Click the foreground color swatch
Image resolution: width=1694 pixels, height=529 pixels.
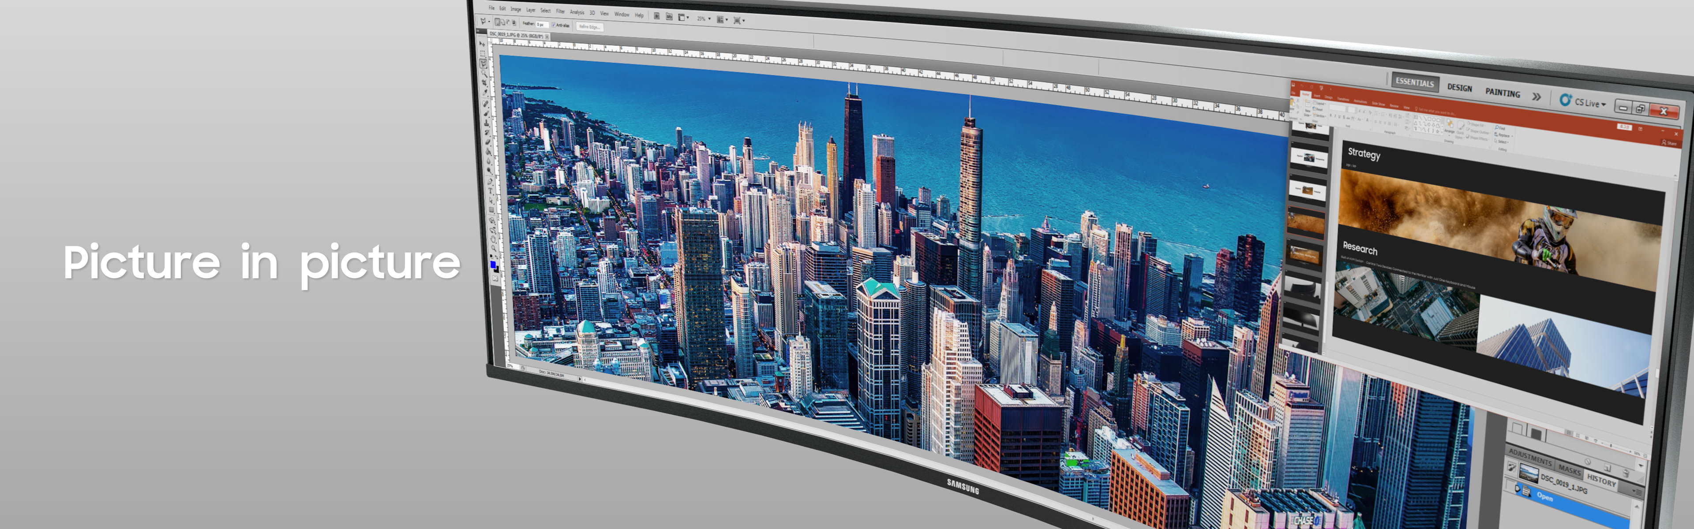[x=493, y=264]
